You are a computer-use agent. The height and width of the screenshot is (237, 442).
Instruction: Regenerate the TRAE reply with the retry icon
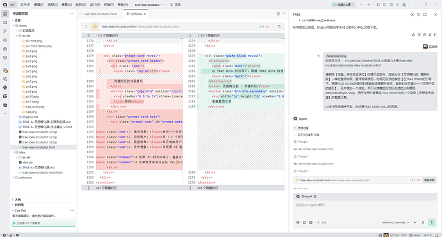pyautogui.click(x=430, y=35)
